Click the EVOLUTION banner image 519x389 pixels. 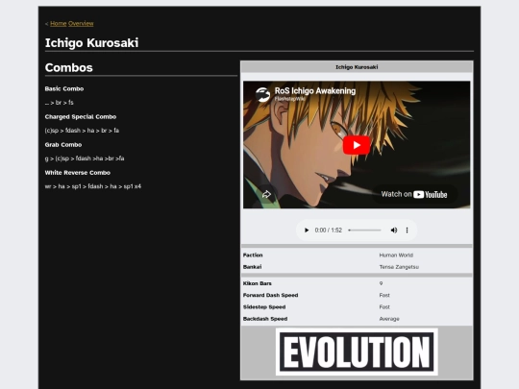(357, 352)
